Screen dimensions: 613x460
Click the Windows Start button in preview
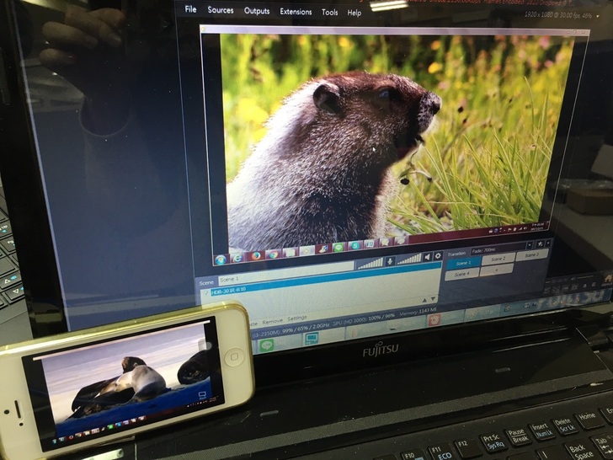click(x=221, y=259)
